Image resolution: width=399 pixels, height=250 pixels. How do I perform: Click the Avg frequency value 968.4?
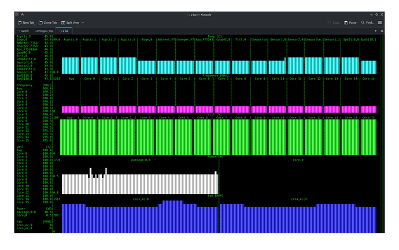(x=47, y=89)
